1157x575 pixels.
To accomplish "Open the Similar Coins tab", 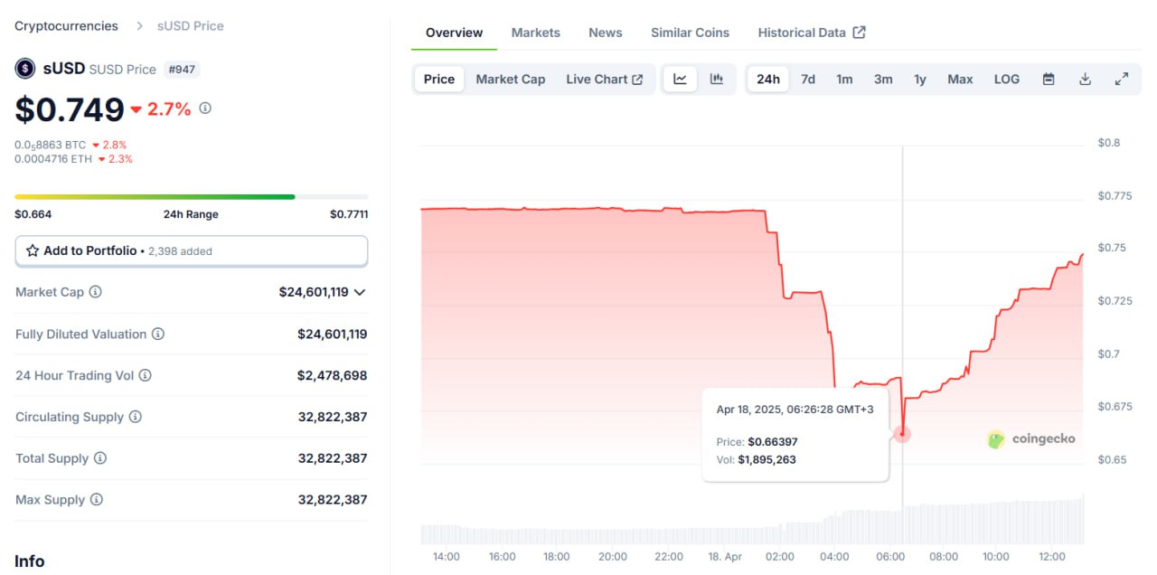I will pos(691,33).
